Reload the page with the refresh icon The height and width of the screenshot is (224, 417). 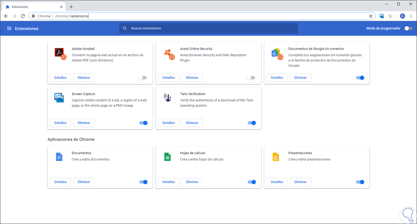coord(23,16)
